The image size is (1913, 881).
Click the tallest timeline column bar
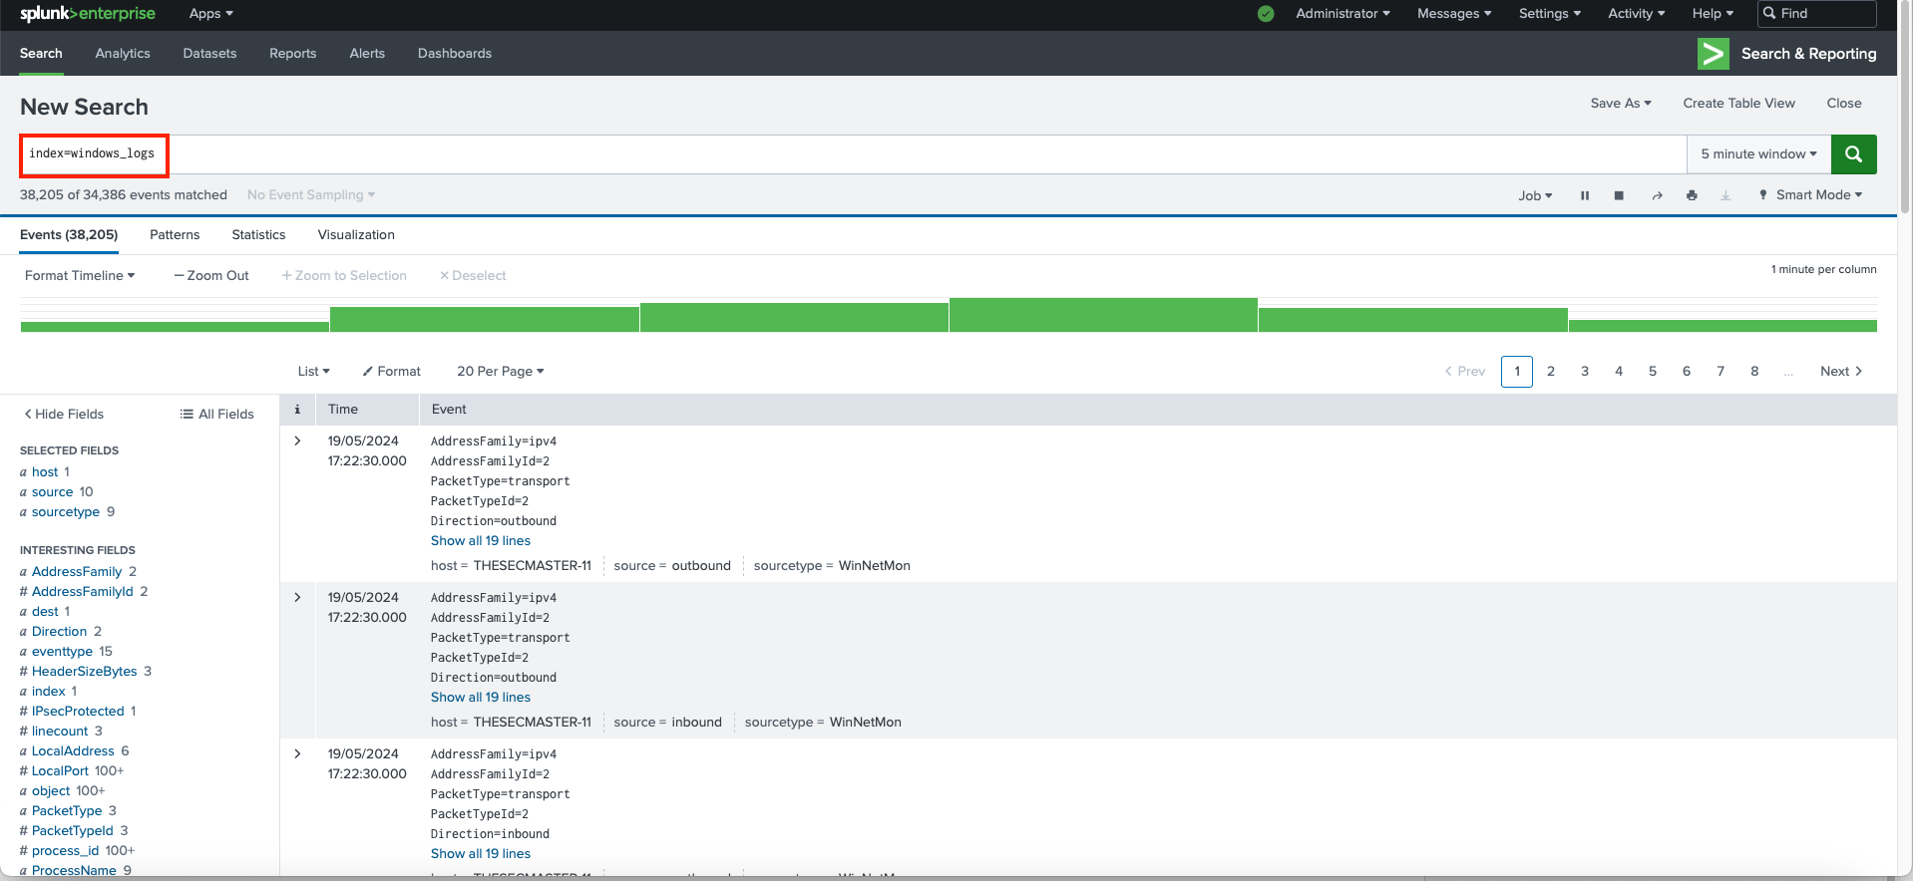pyautogui.click(x=1103, y=315)
